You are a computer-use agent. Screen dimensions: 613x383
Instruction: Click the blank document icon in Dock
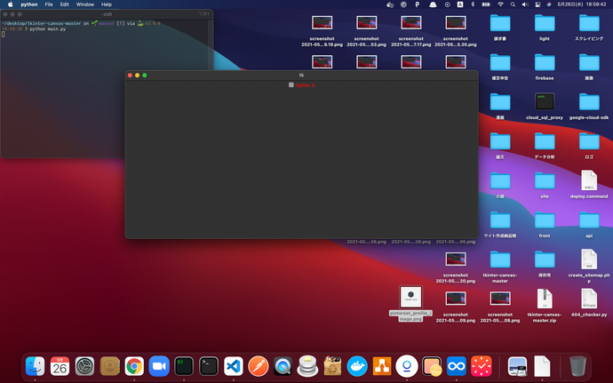[x=542, y=366]
